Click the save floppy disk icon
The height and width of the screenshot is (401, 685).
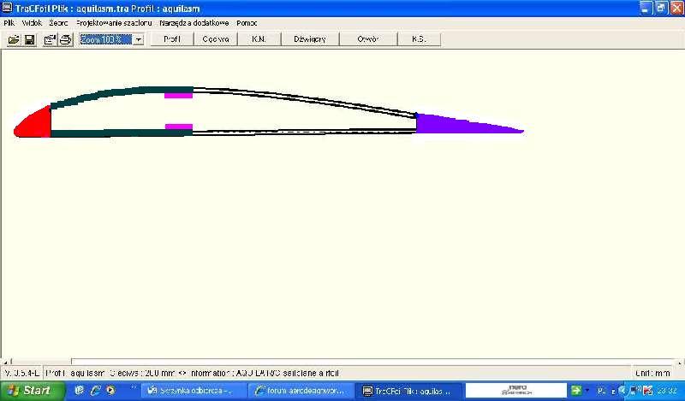pyautogui.click(x=29, y=39)
